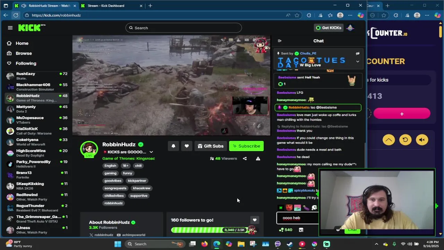This screenshot has width=444, height=250.
Task: Open the chat shop icon
Action: coord(301,230)
